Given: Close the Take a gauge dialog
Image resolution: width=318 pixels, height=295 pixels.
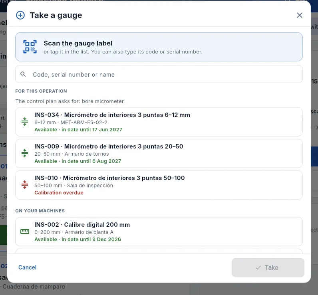Looking at the screenshot, I should (300, 15).
